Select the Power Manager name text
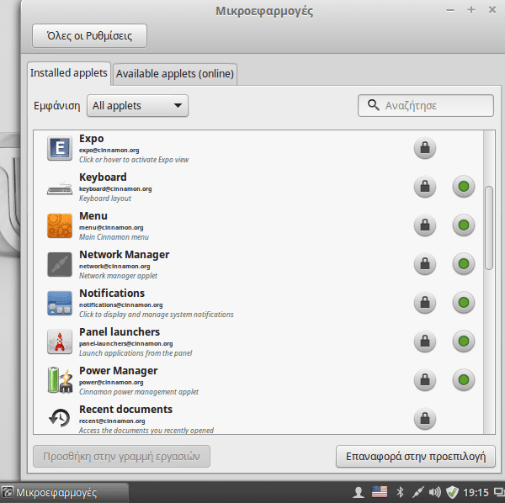 point(119,371)
